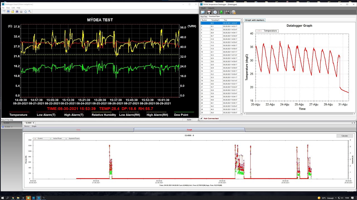Click High Alarm(T) legend label
This screenshot has height=200, width=357.
coord(74,115)
